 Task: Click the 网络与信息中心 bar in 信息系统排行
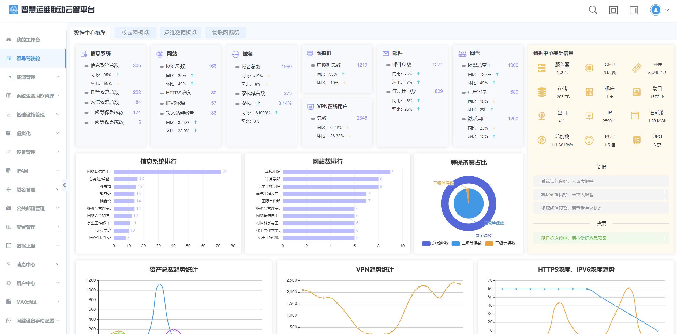click(x=167, y=172)
